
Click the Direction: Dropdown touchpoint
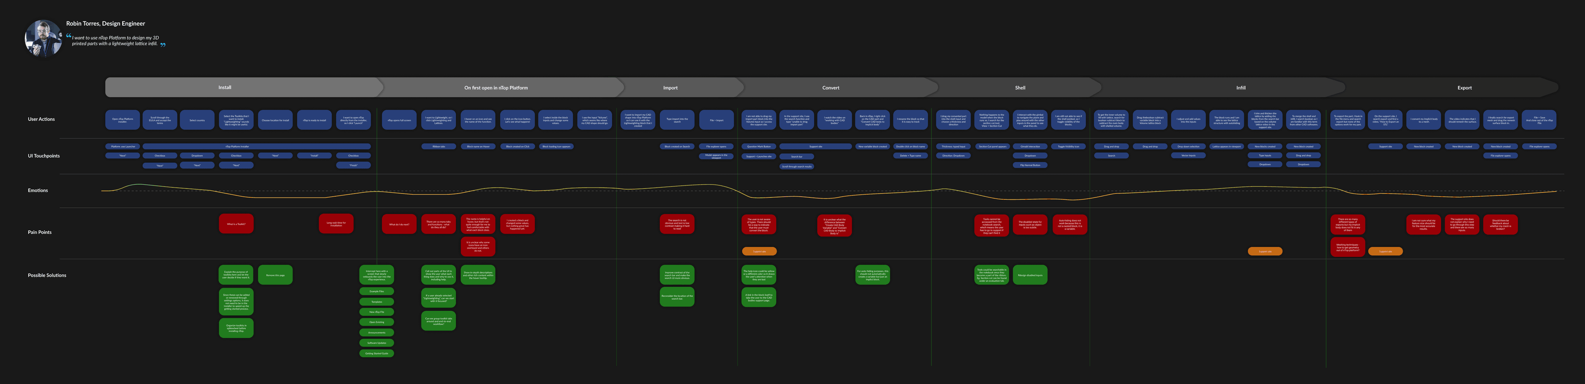pos(954,156)
